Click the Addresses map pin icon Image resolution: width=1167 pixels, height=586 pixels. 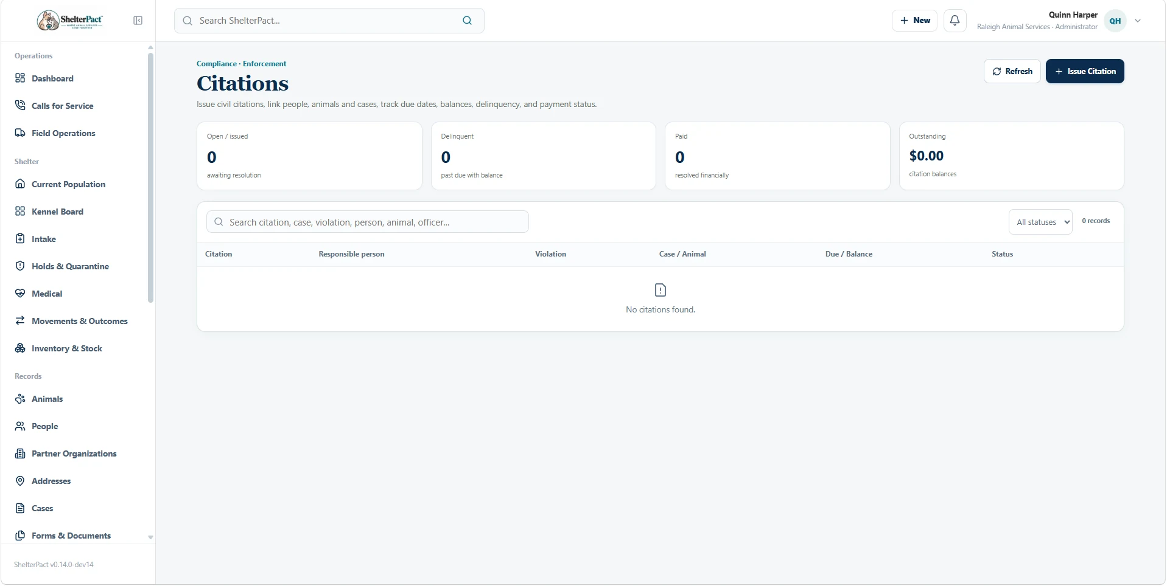click(x=20, y=480)
